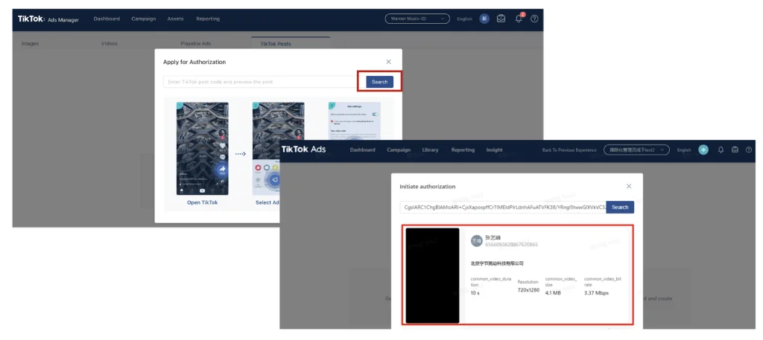763x340 pixels.
Task: Expand account dropdown ending in test2
Action: [636, 150]
